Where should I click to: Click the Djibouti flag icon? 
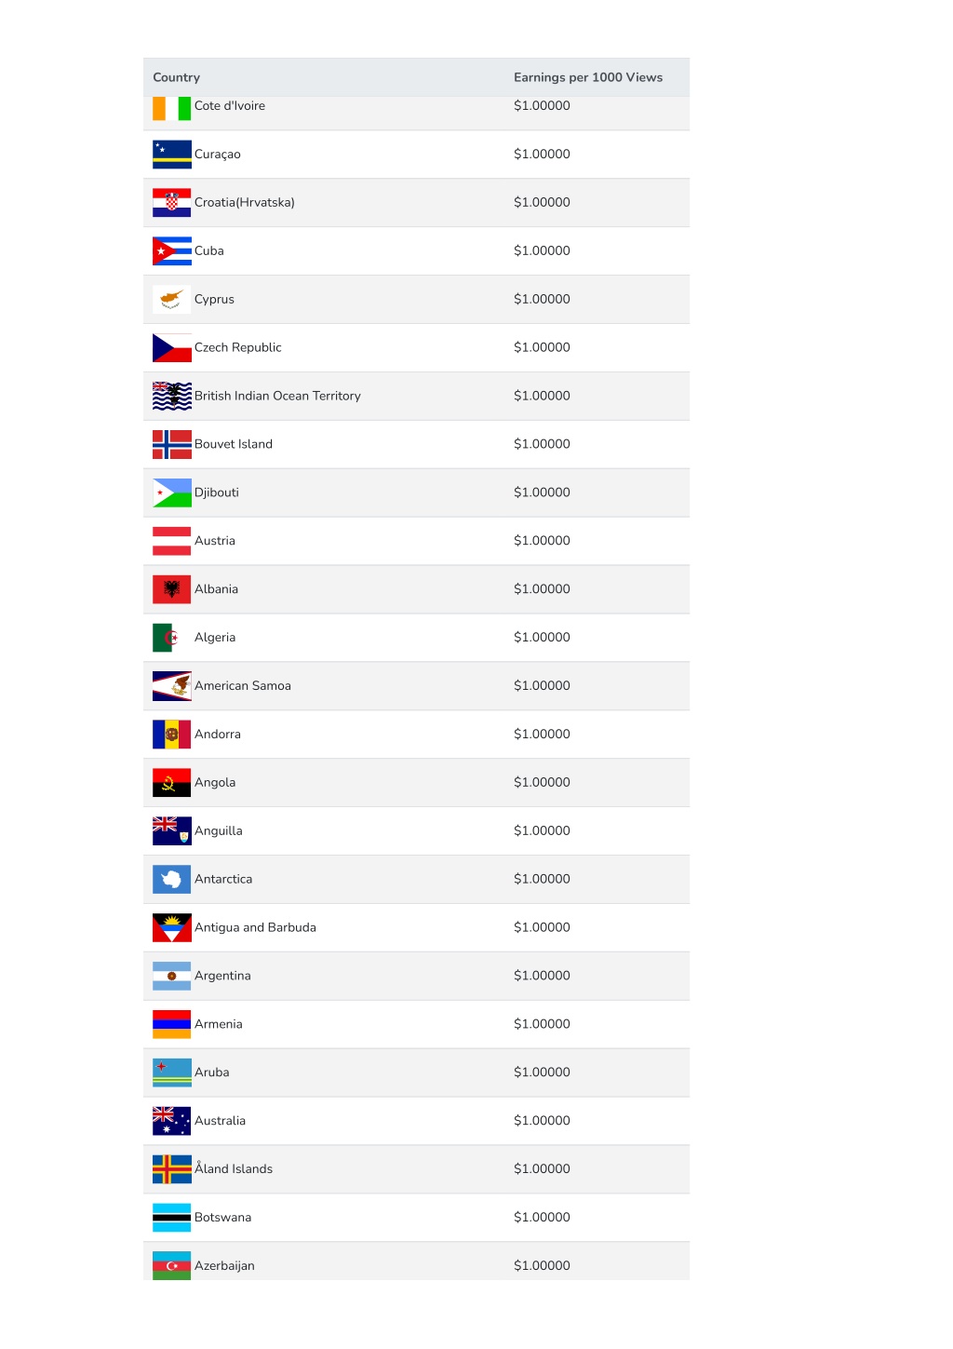[172, 493]
